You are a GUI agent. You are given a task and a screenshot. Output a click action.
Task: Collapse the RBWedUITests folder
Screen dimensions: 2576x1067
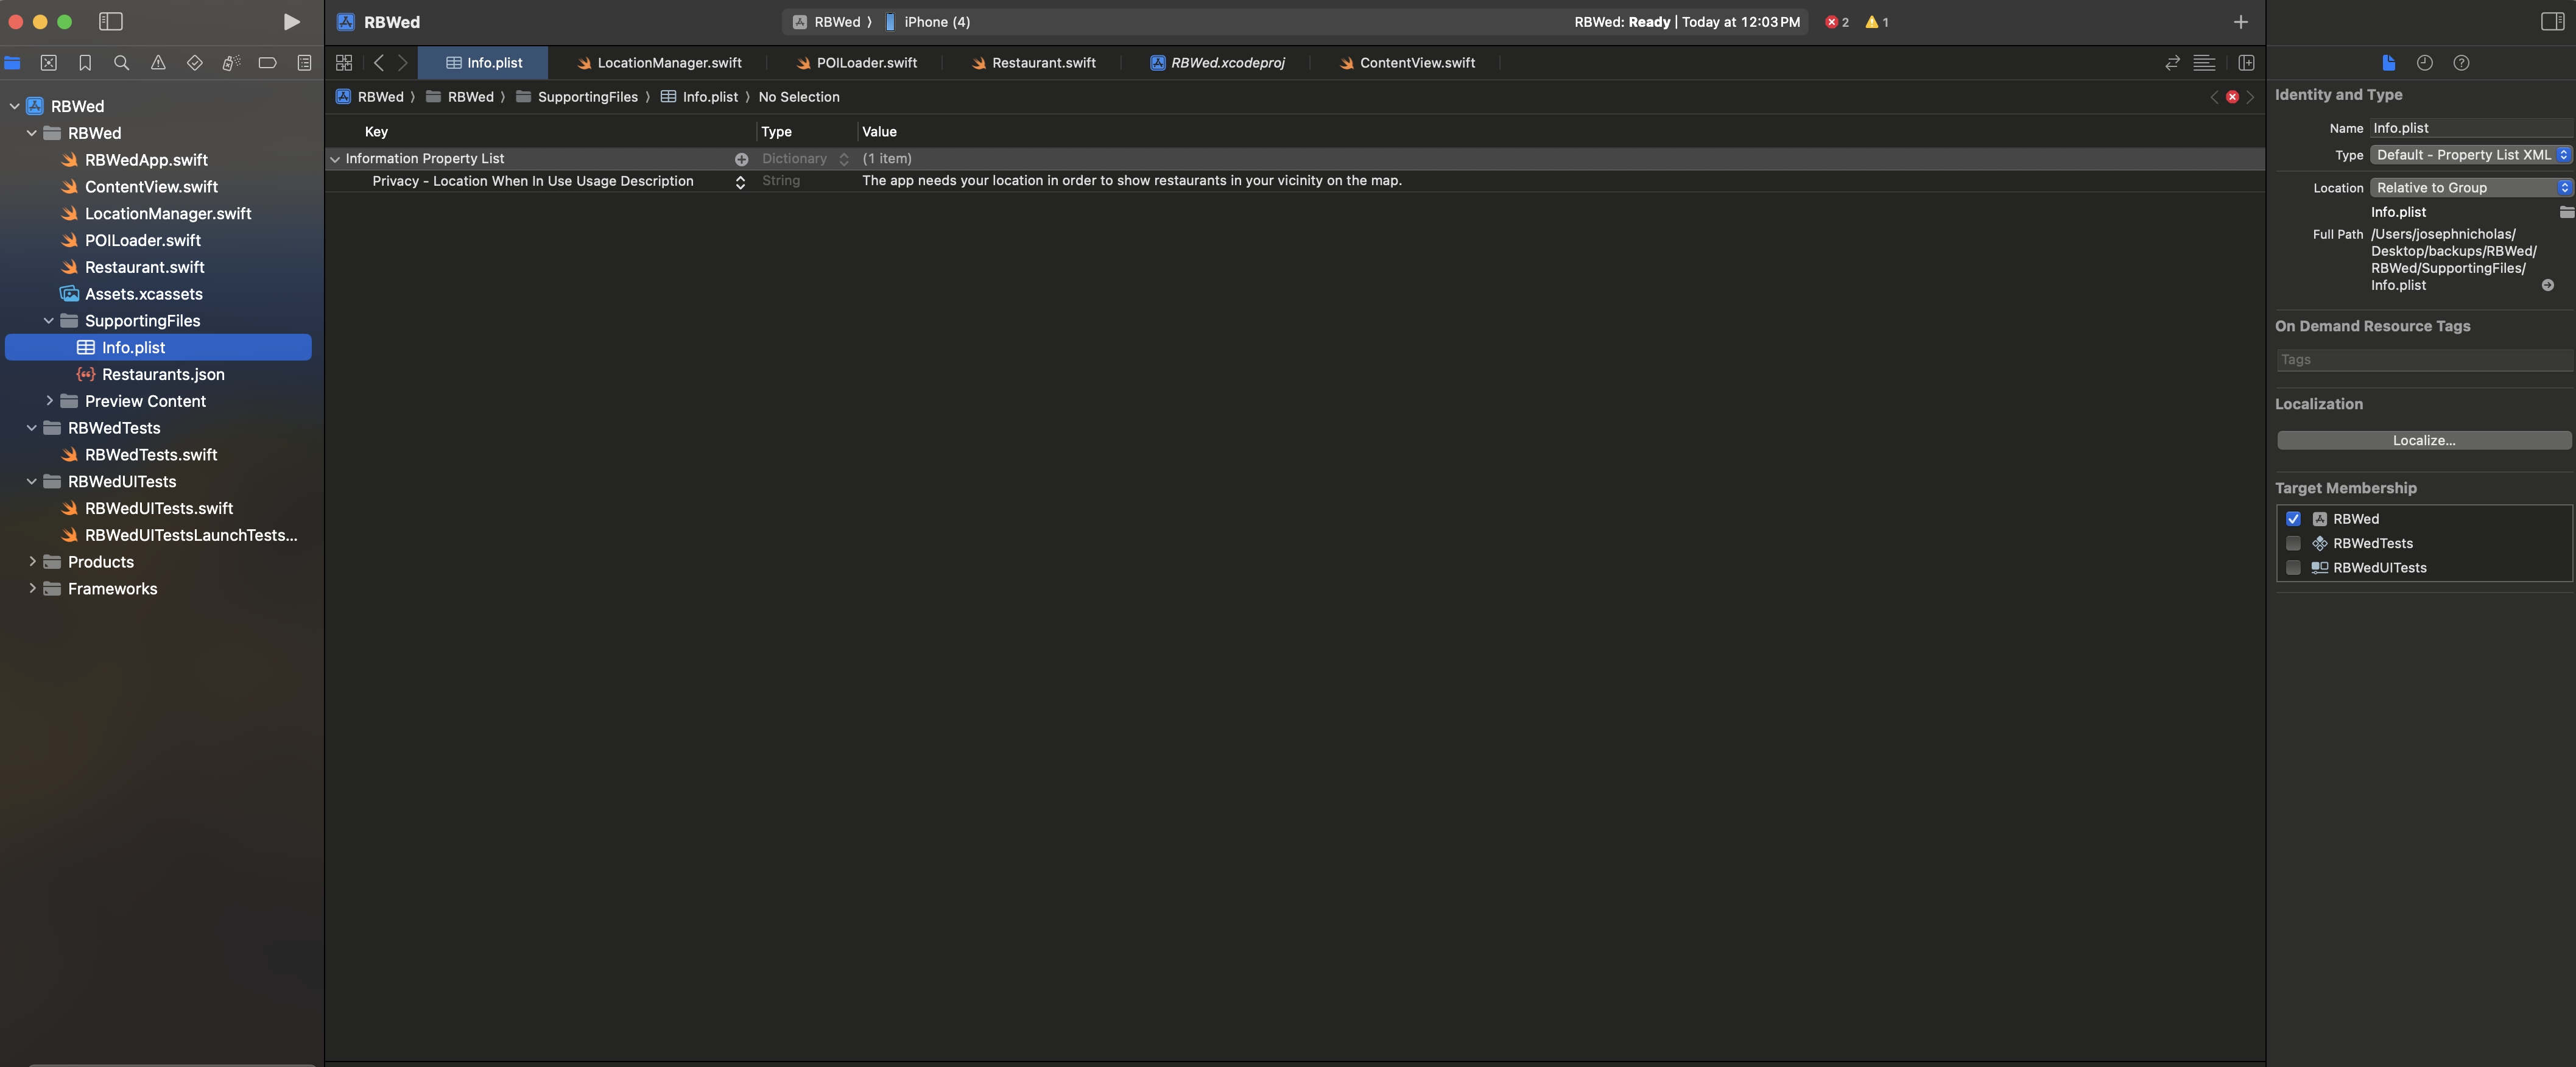[32, 482]
